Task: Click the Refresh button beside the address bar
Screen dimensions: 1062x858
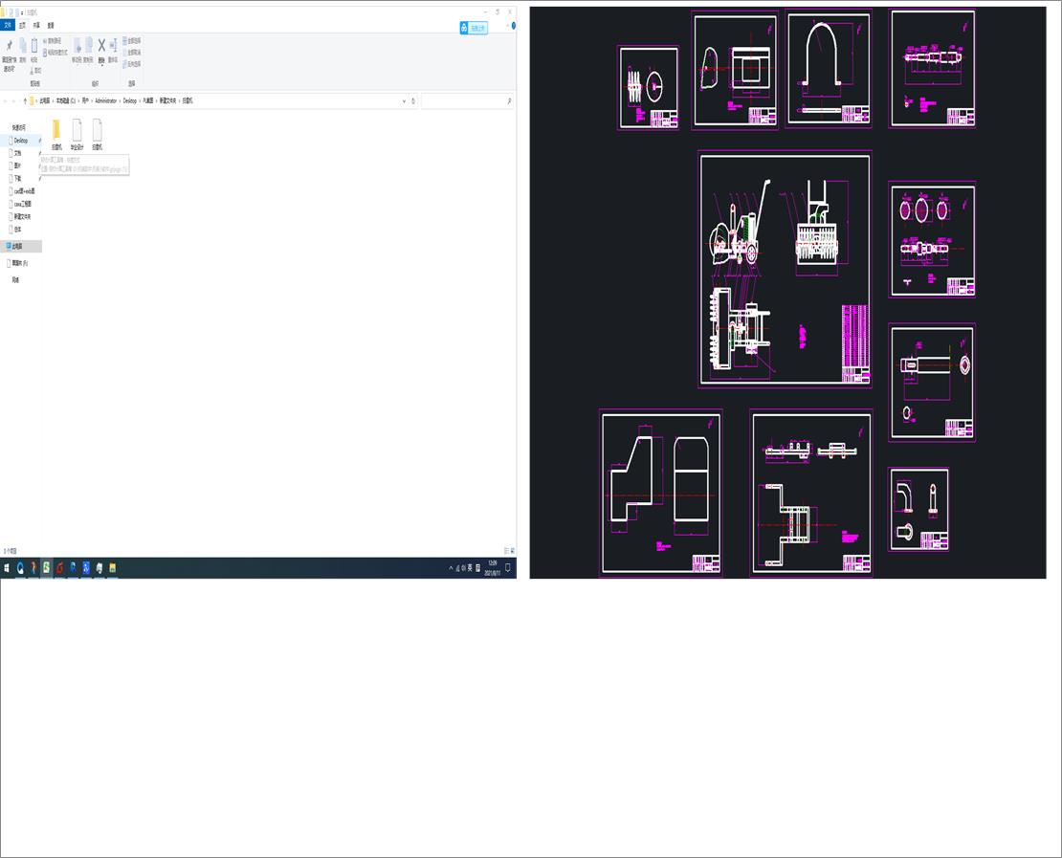Action: pos(413,100)
